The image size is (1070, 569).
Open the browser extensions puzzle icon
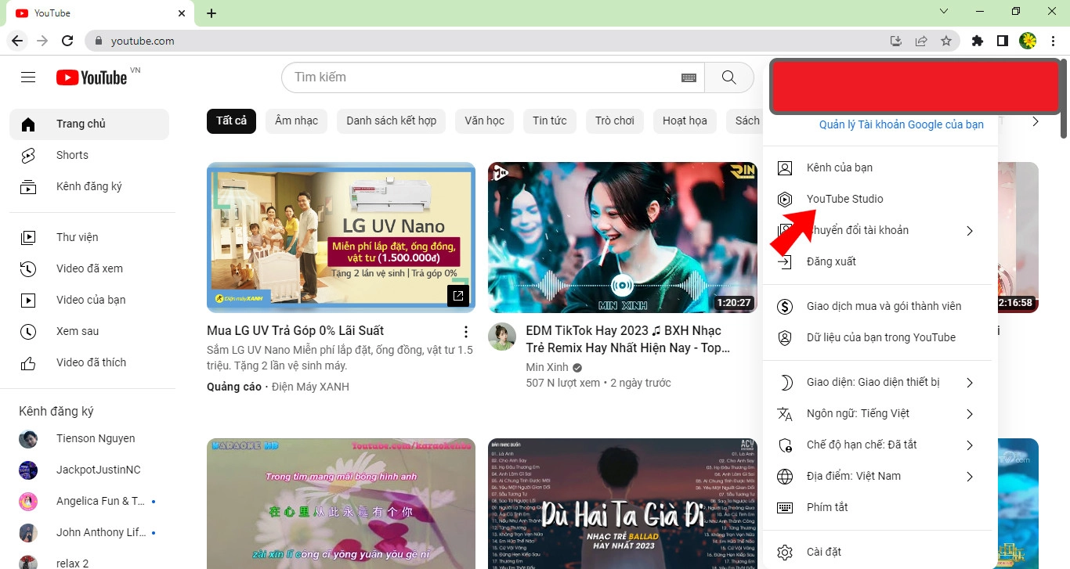tap(977, 40)
